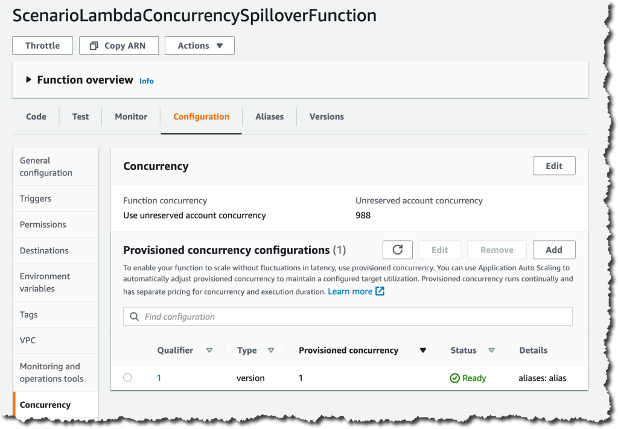Viewport: 618px width, 429px height.
Task: Click the magnifying glass in the search field
Action: coord(134,316)
